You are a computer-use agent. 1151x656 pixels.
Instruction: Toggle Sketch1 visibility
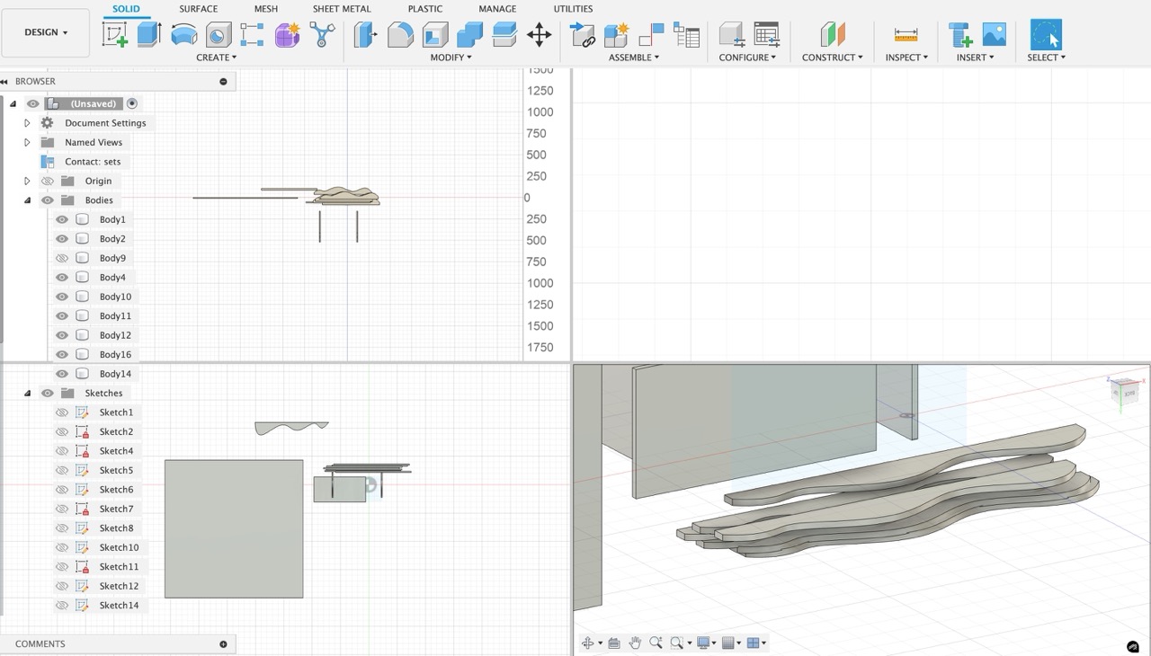pos(60,412)
